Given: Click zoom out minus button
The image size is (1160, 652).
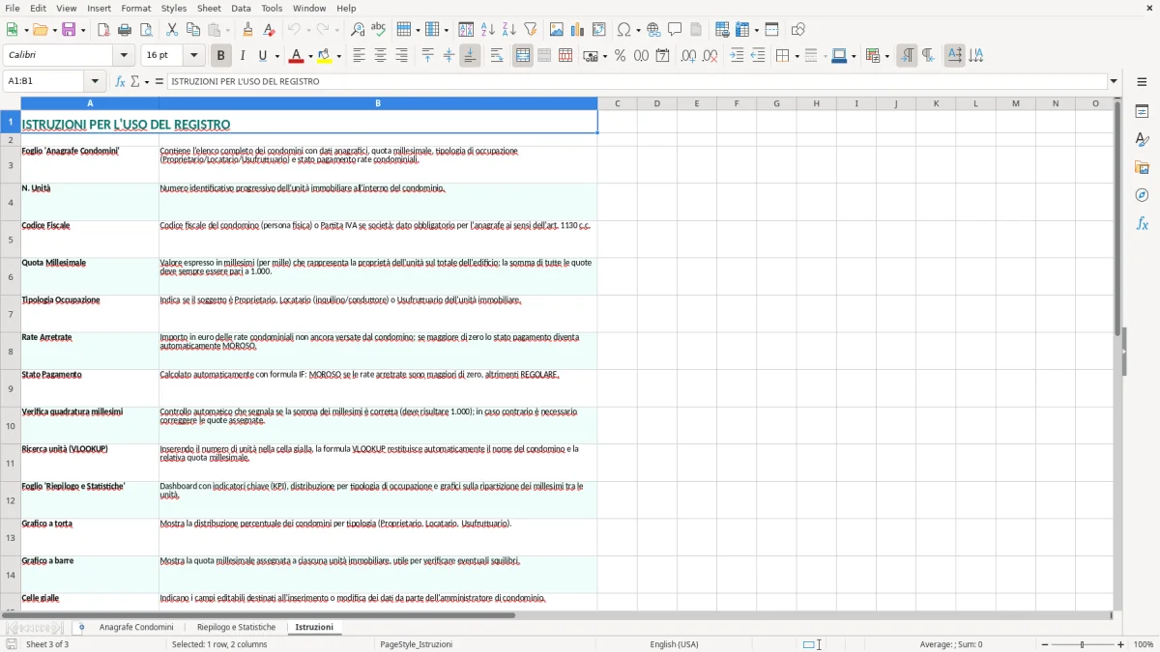Looking at the screenshot, I should coord(1044,644).
